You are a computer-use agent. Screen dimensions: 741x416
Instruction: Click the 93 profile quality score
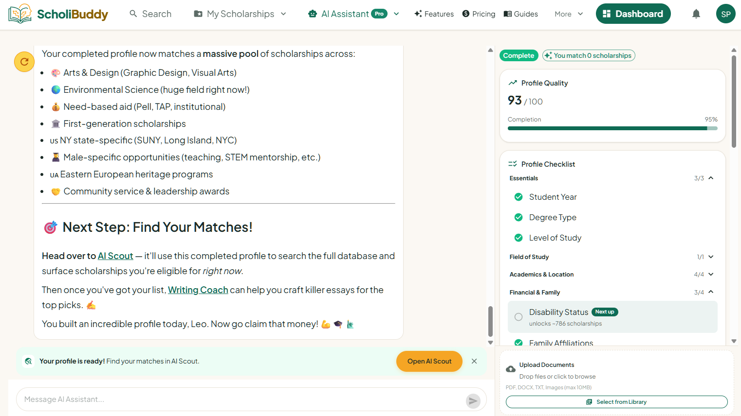[515, 100]
